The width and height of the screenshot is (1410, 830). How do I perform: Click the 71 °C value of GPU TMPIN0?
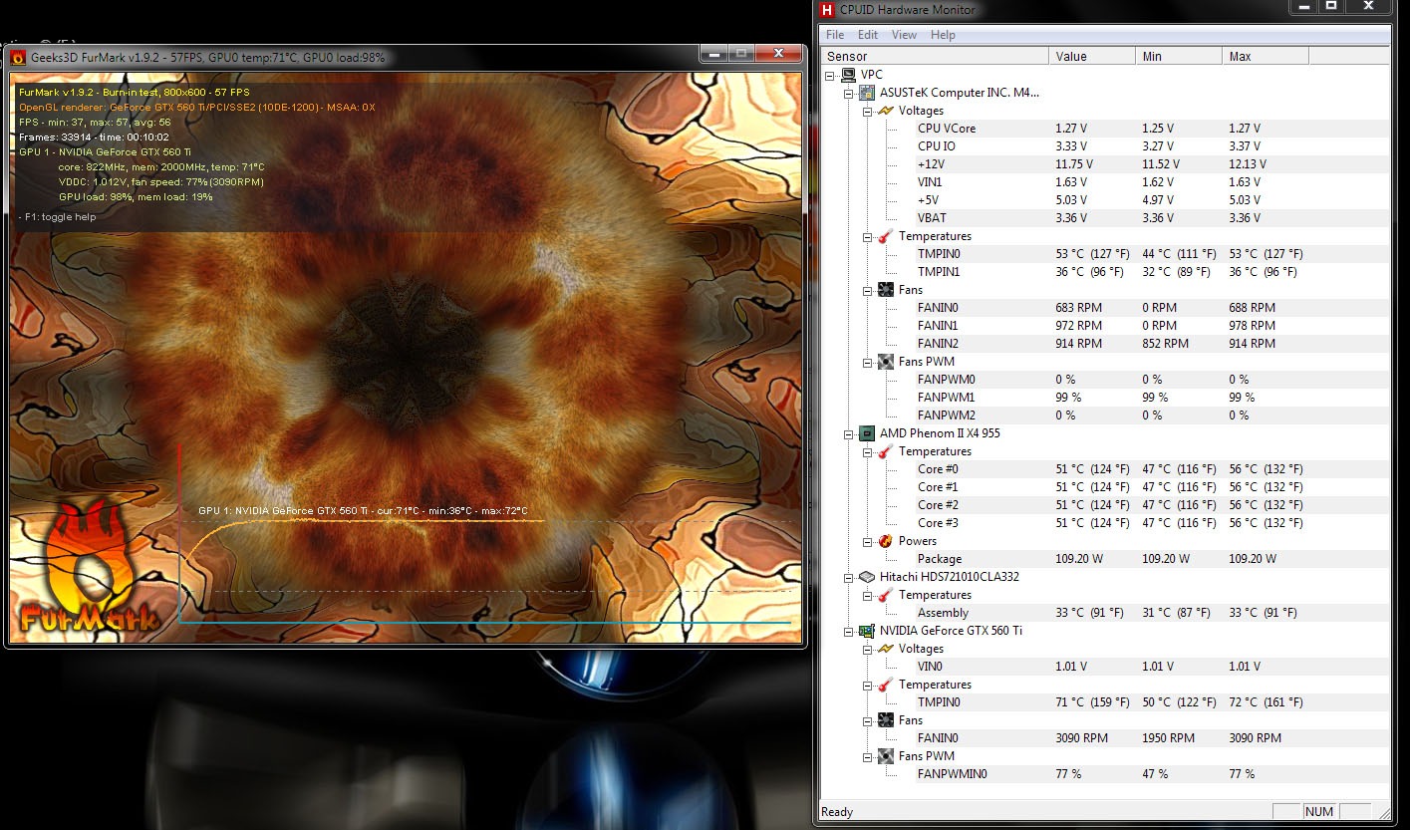pos(1092,702)
